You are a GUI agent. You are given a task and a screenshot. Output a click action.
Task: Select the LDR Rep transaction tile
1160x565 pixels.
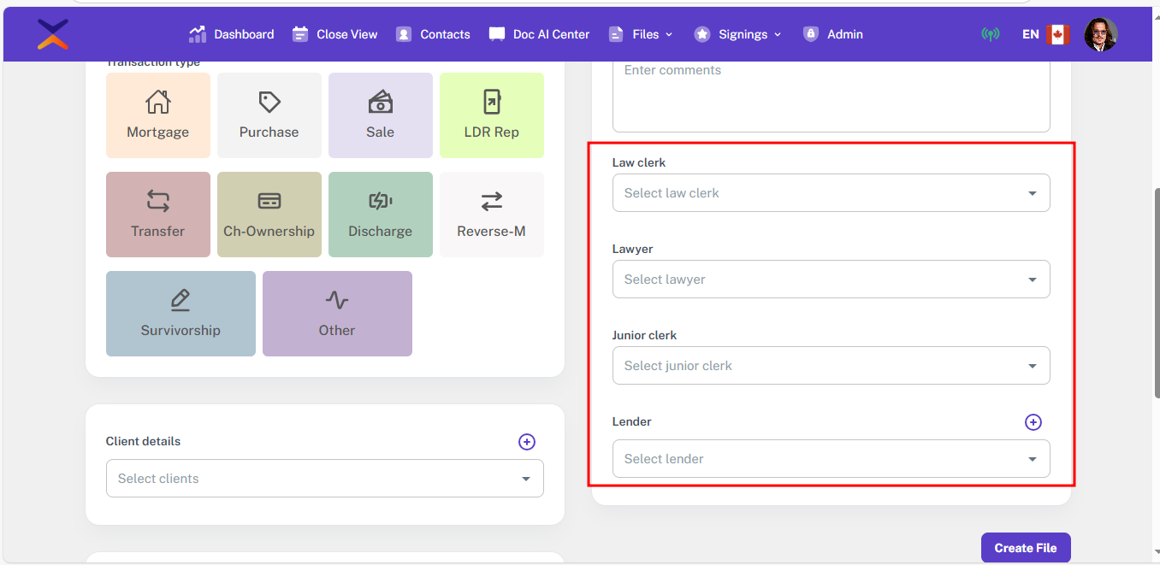pos(491,115)
